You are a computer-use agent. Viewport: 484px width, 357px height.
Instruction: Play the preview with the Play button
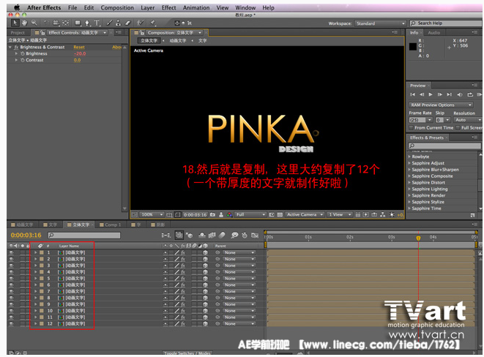(431, 94)
